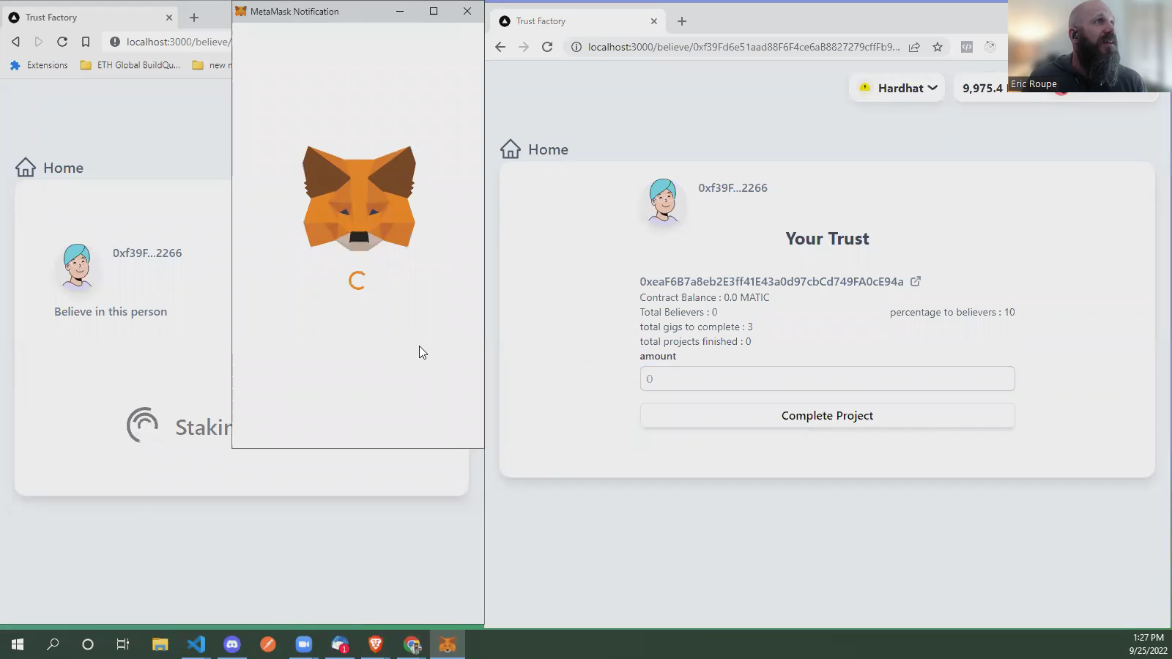Close the MetaMask Notification window

(467, 11)
